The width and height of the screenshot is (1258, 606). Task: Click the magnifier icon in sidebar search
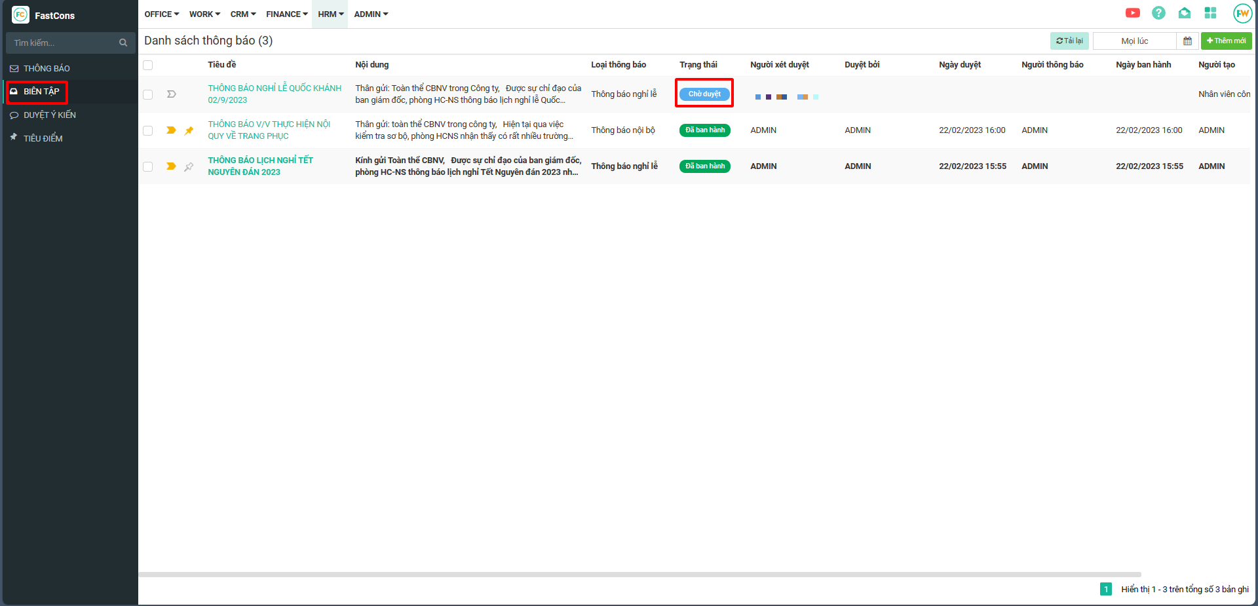pyautogui.click(x=123, y=43)
